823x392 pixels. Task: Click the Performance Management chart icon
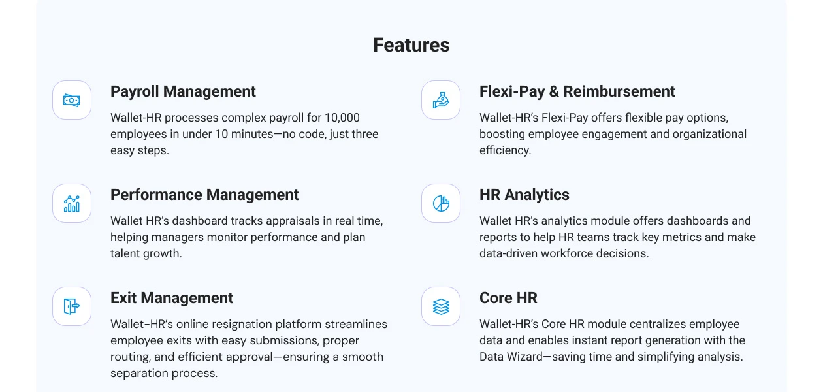click(x=72, y=203)
